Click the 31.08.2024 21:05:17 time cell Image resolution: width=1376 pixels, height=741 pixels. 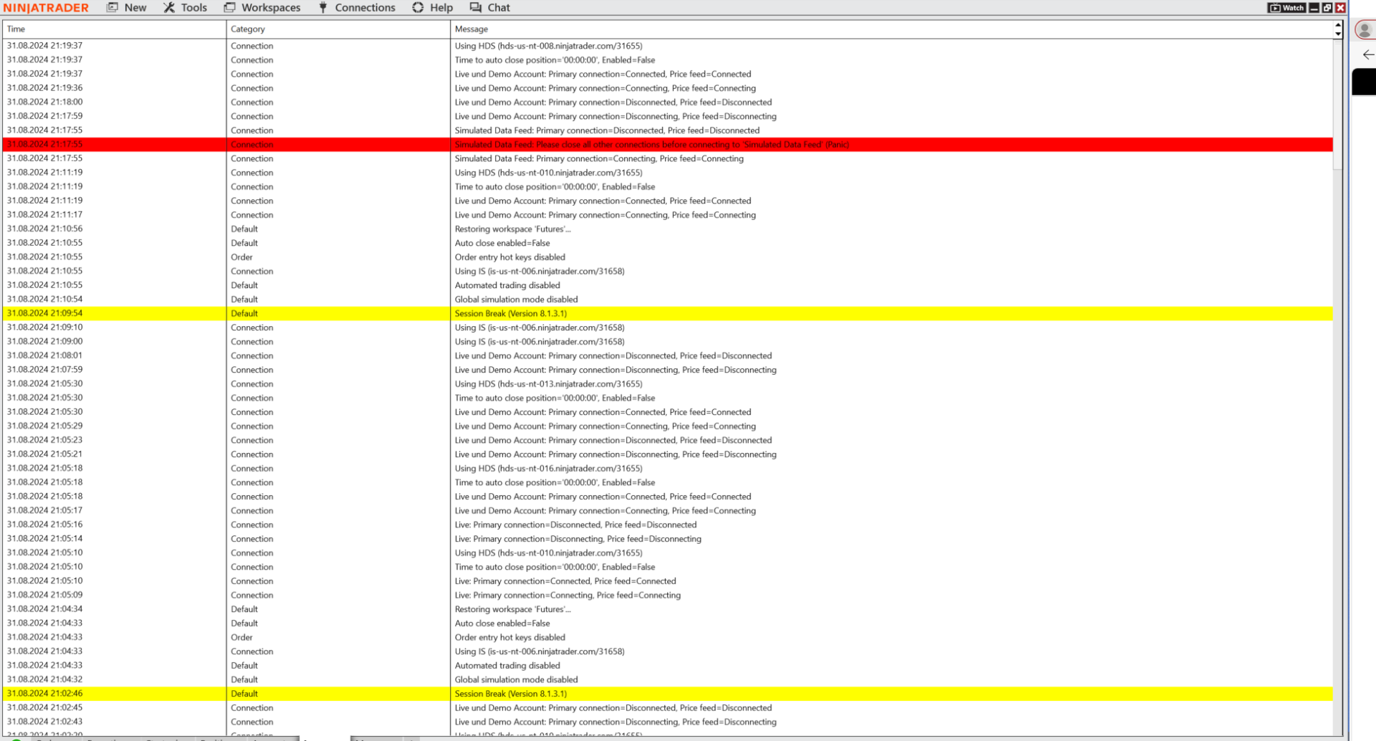pos(44,511)
